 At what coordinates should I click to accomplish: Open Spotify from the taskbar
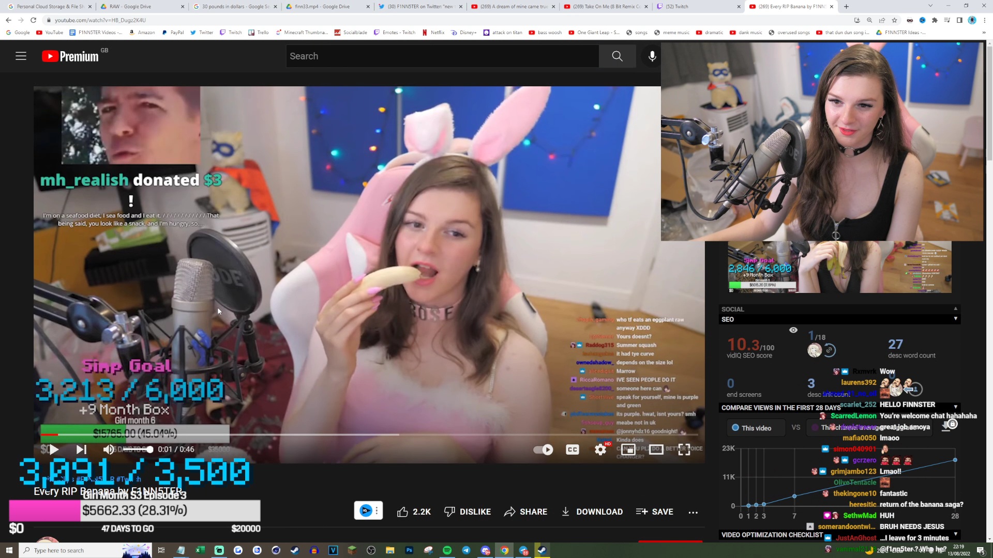447,550
